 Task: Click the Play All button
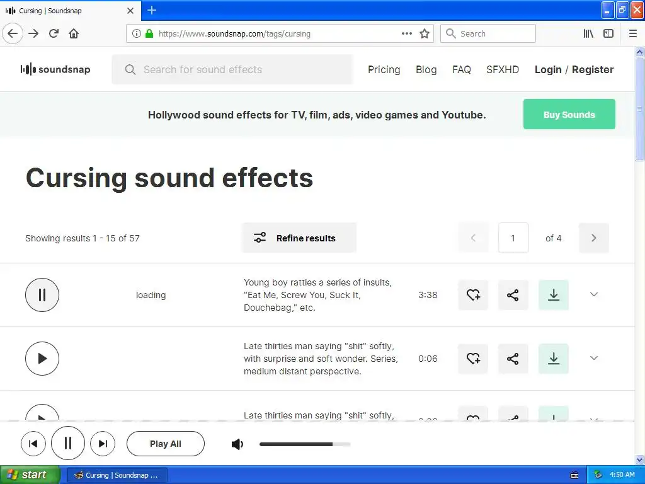tap(166, 444)
